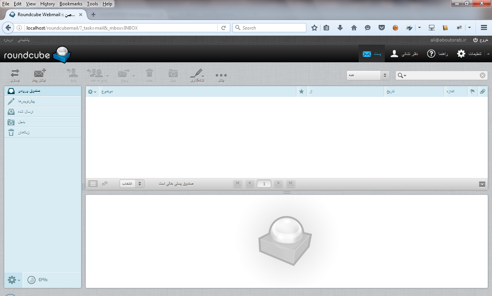Click the Logout (خروج) link
Image resolution: width=492 pixels, height=296 pixels.
click(480, 40)
